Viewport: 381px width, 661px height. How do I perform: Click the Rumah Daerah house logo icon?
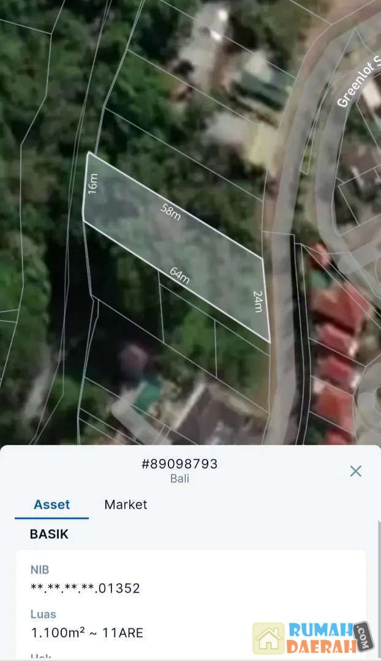tap(269, 638)
